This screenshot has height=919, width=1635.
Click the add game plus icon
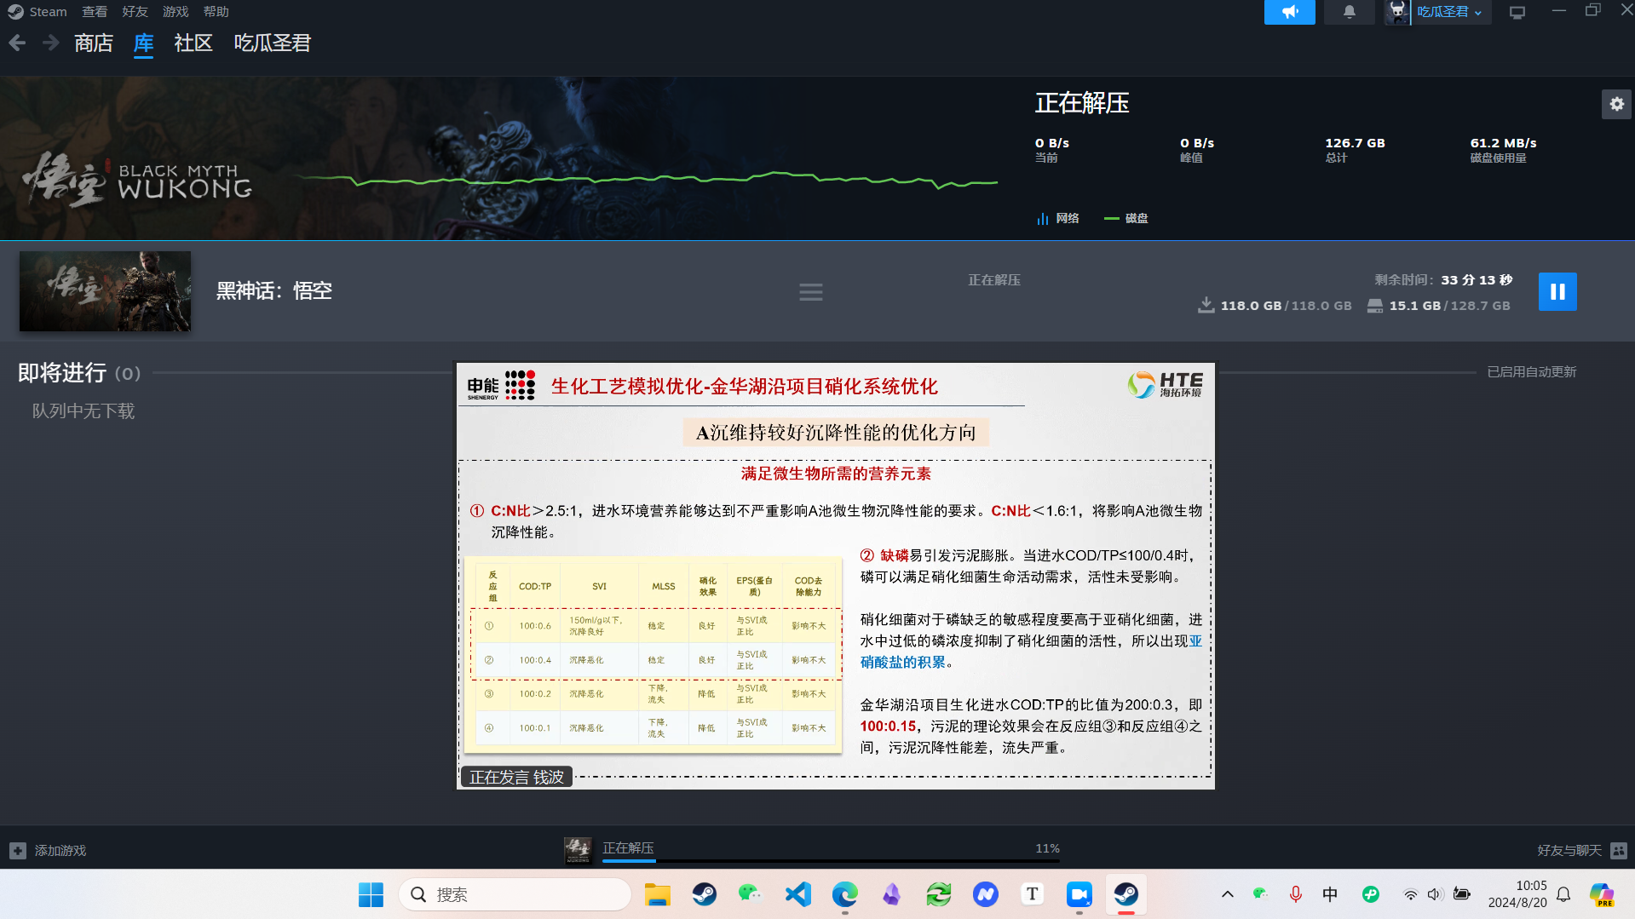point(18,850)
